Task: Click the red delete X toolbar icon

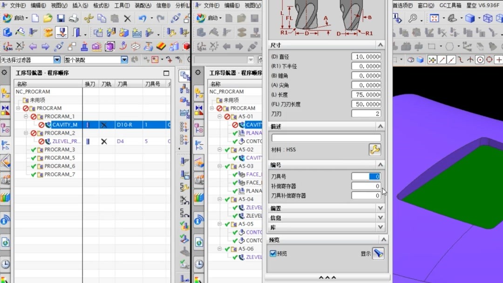Action: click(x=128, y=18)
